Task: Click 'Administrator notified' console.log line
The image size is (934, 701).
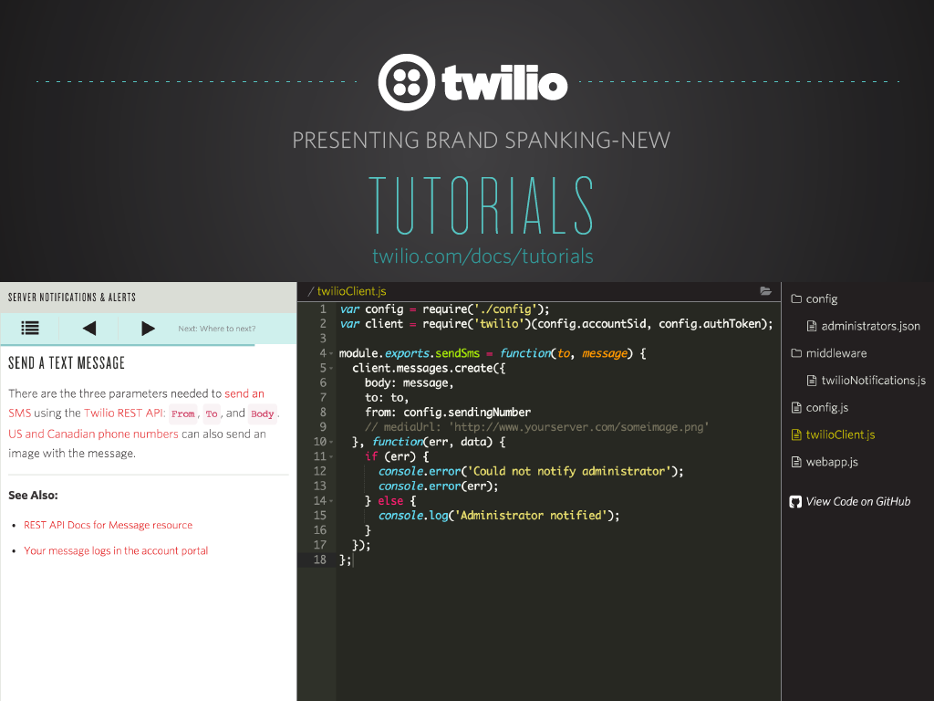Action: [499, 516]
